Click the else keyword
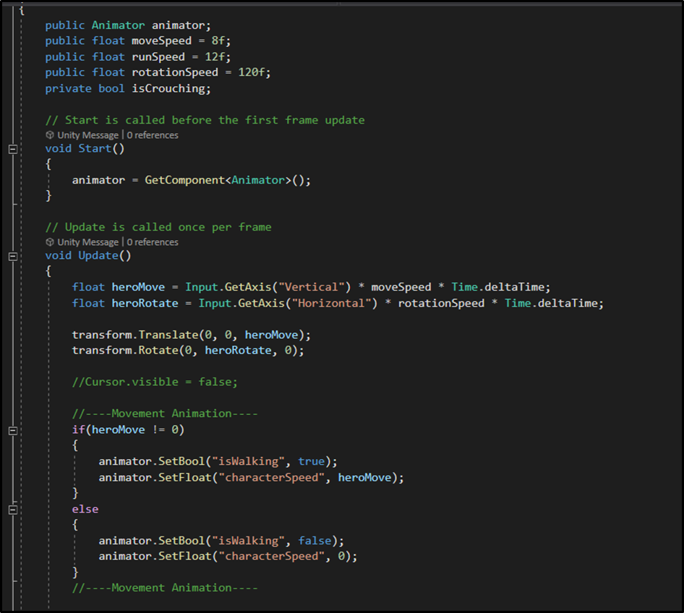This screenshot has width=684, height=613. 85,509
